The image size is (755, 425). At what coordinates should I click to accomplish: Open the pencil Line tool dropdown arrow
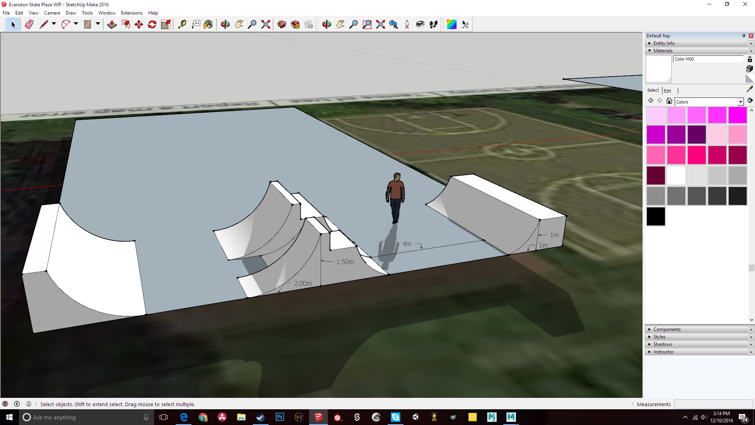click(54, 24)
